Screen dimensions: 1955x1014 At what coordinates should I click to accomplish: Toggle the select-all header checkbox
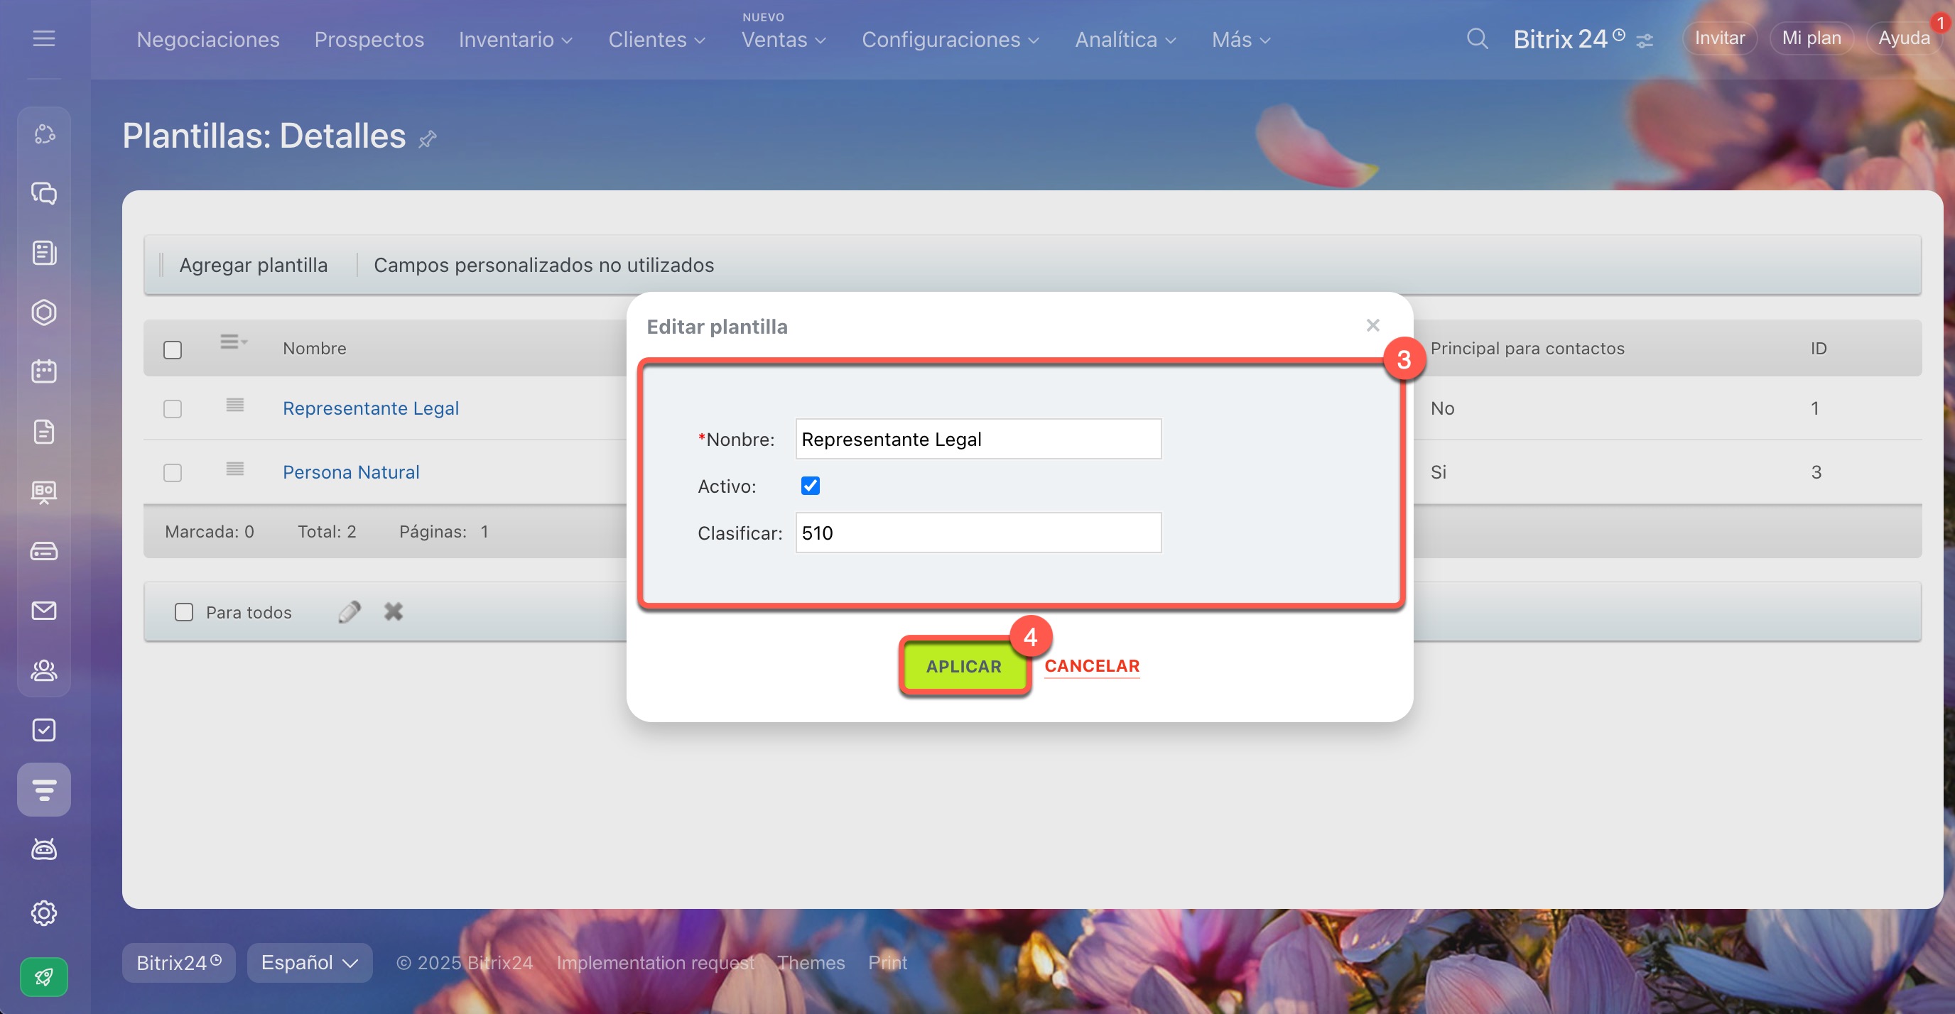pyautogui.click(x=173, y=349)
